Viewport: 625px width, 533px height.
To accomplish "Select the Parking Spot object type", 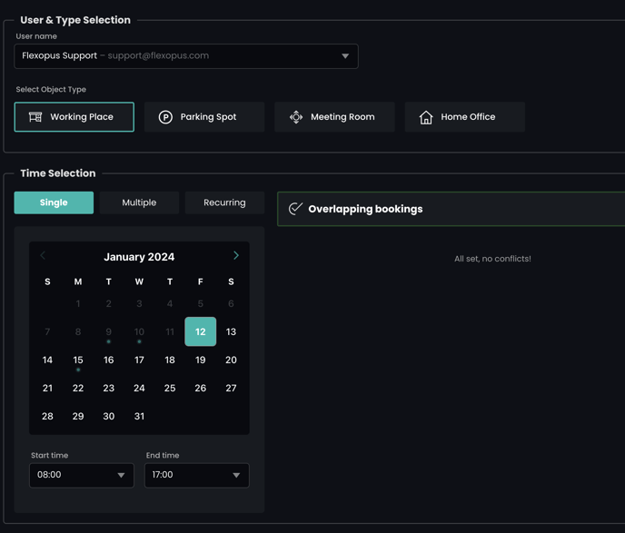I will click(204, 117).
